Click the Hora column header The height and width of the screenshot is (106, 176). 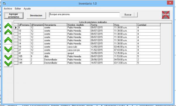point(125,25)
